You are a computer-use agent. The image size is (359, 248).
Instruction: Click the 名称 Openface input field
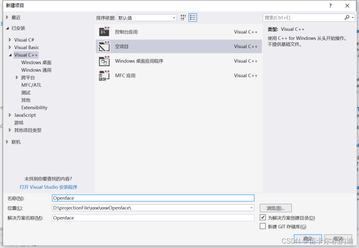(x=153, y=198)
